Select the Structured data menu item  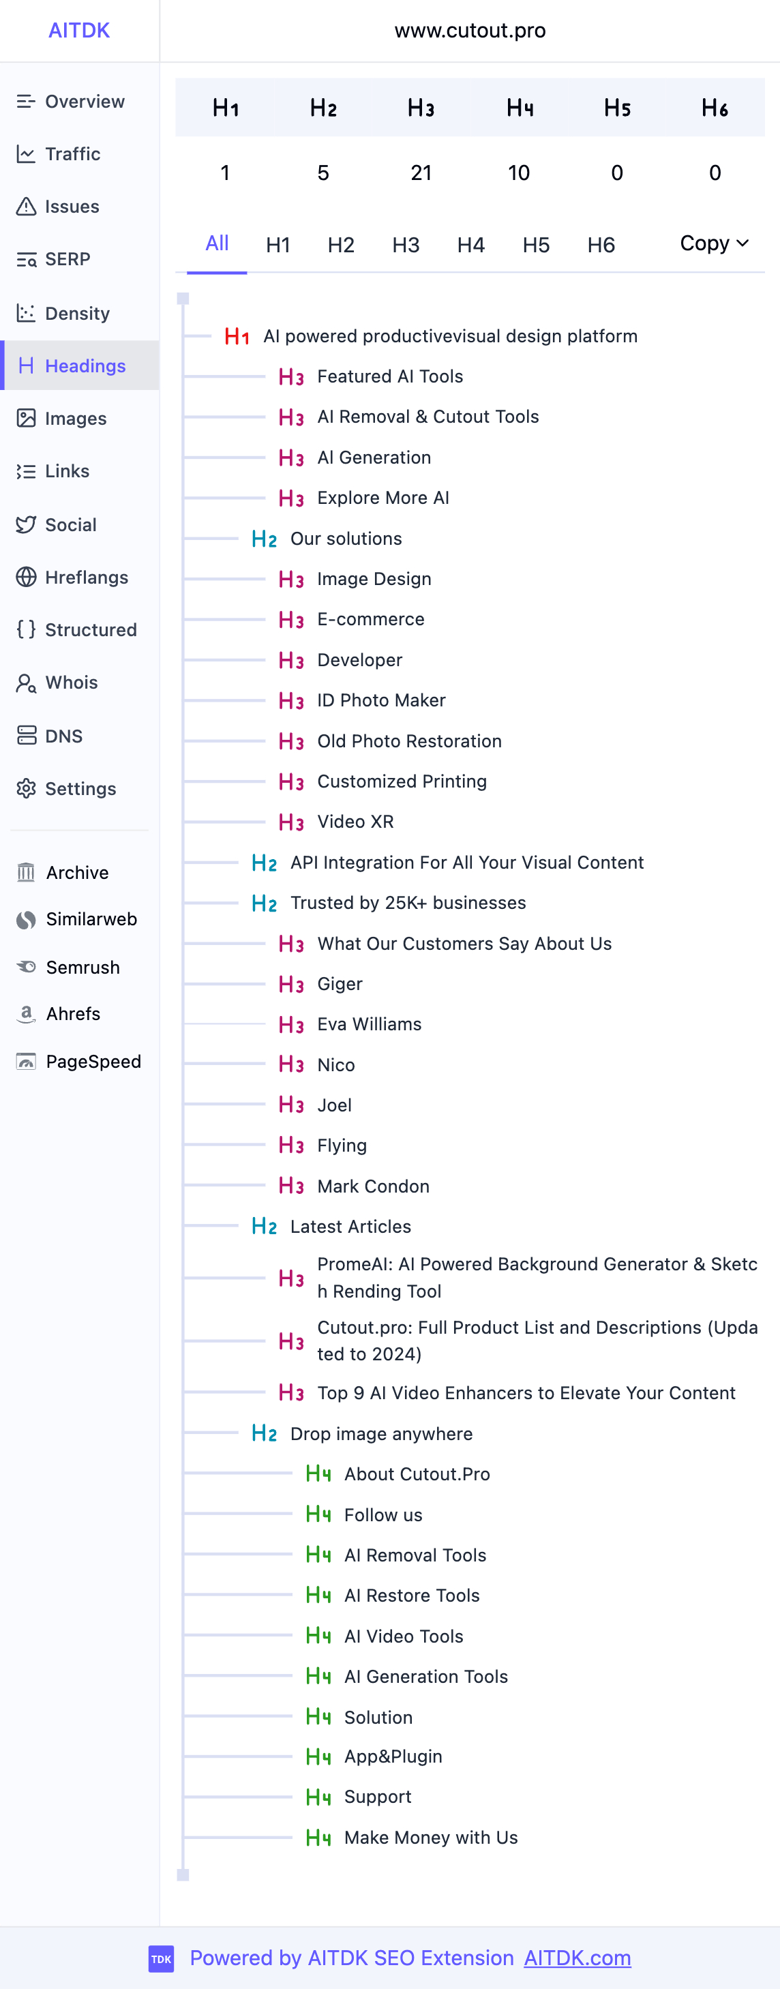coord(91,630)
